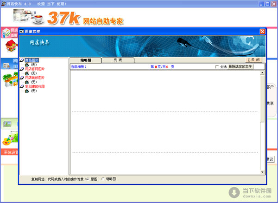Click the pen icon beside 网店装修图片

[x=22, y=78]
